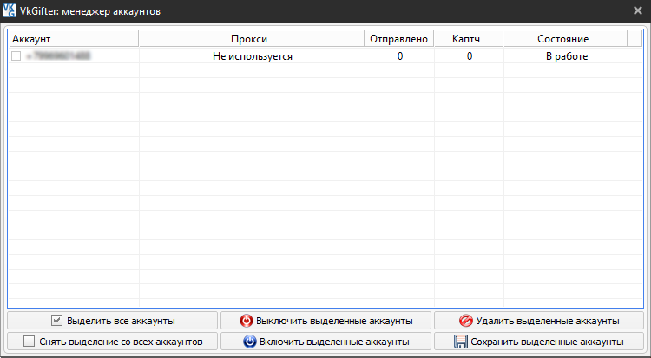651x358 pixels.
Task: Click the Отправлено value 0 cell
Action: [x=400, y=56]
